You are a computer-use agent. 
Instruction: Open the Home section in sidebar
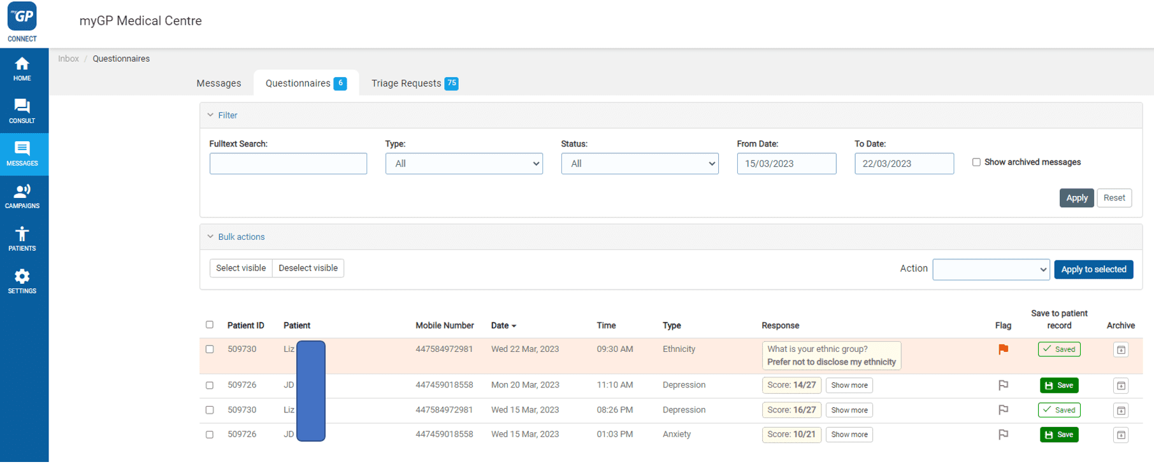[x=22, y=69]
